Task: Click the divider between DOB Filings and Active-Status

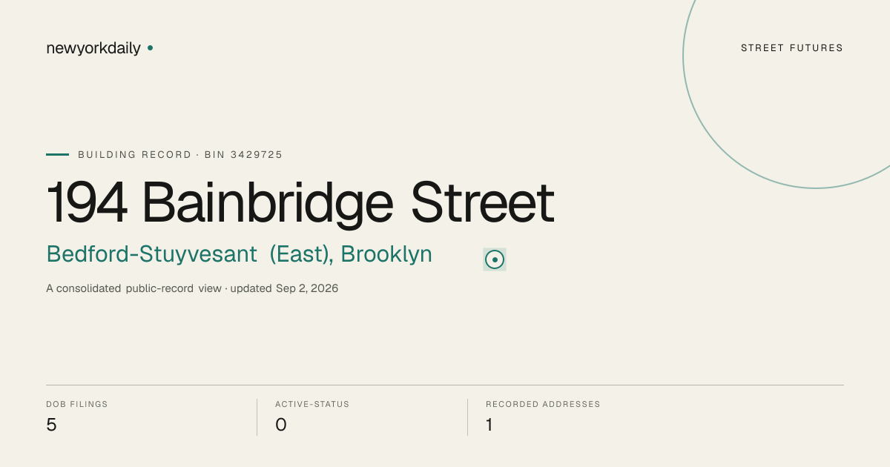Action: [257, 417]
